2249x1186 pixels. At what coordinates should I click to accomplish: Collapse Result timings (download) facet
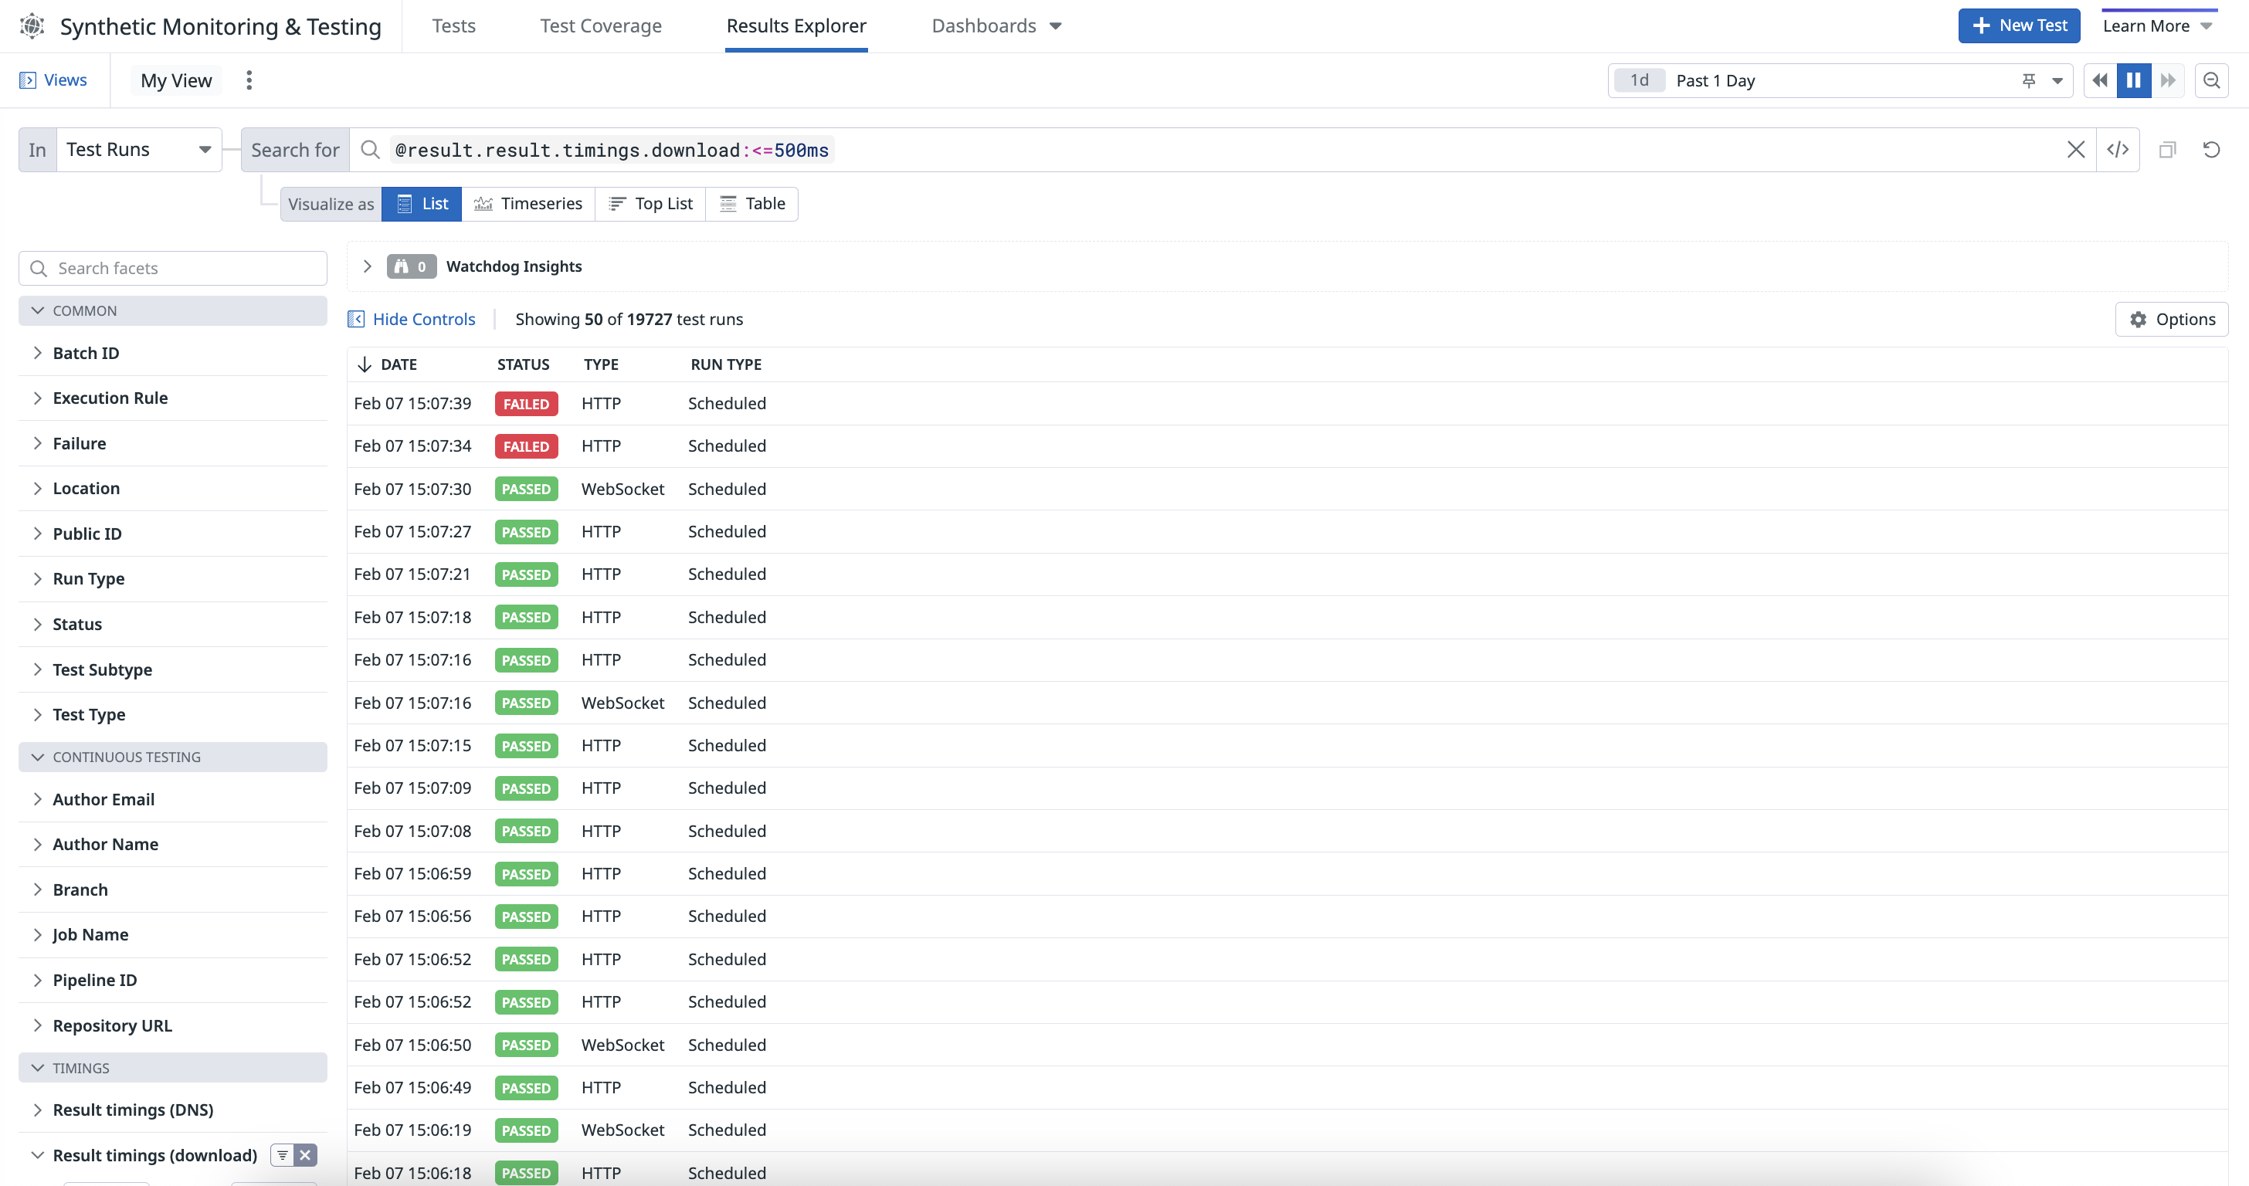pos(38,1155)
